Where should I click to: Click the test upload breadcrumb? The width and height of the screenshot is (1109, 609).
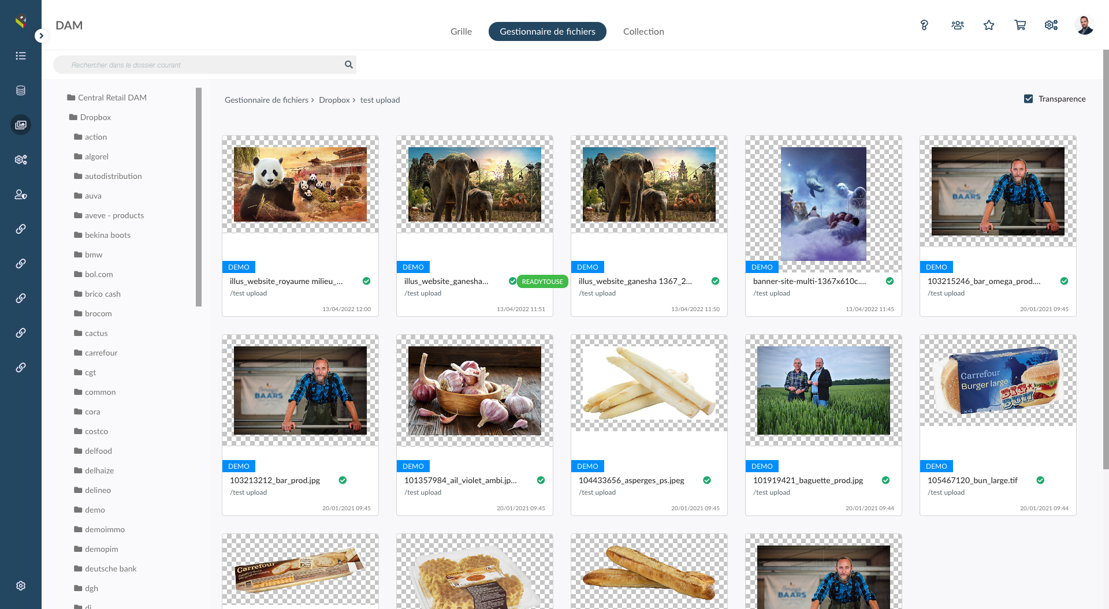pyautogui.click(x=380, y=100)
